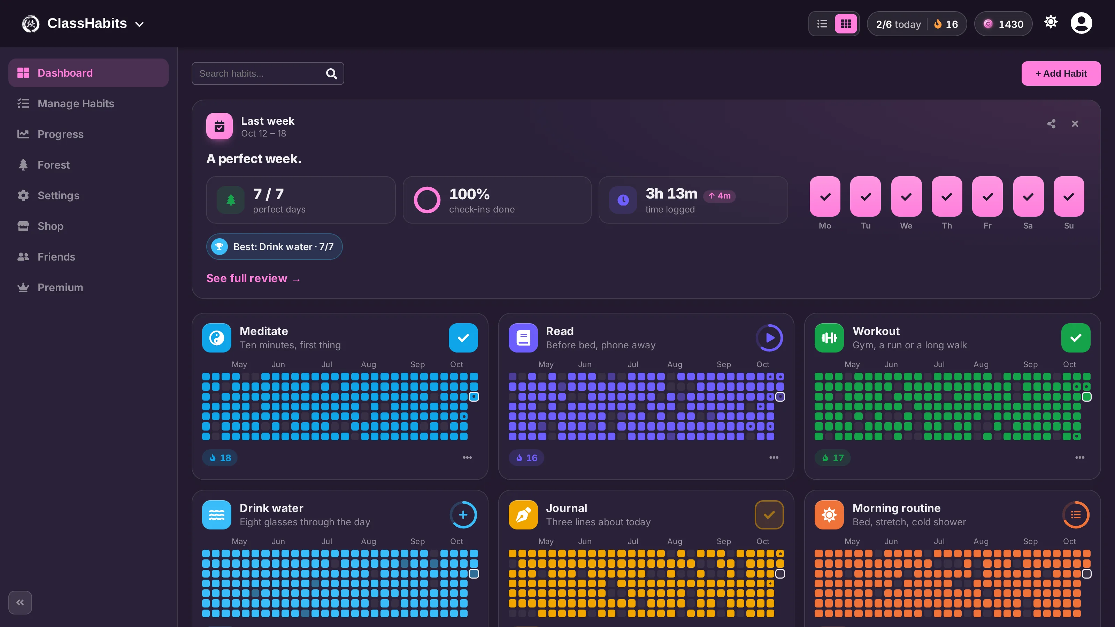Viewport: 1115px width, 627px height.
Task: Open Workout card more options
Action: pyautogui.click(x=1080, y=457)
